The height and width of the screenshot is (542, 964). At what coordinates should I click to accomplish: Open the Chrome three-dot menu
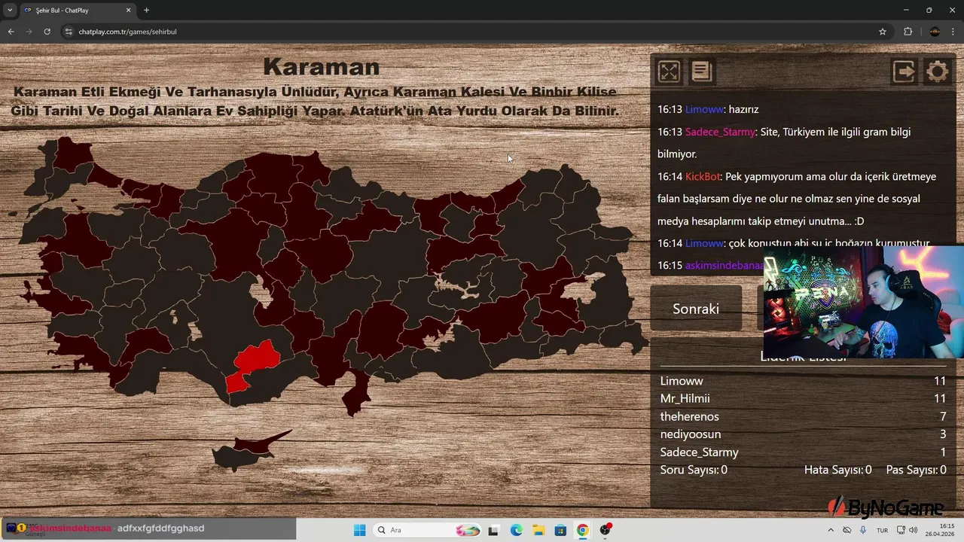[x=954, y=32]
